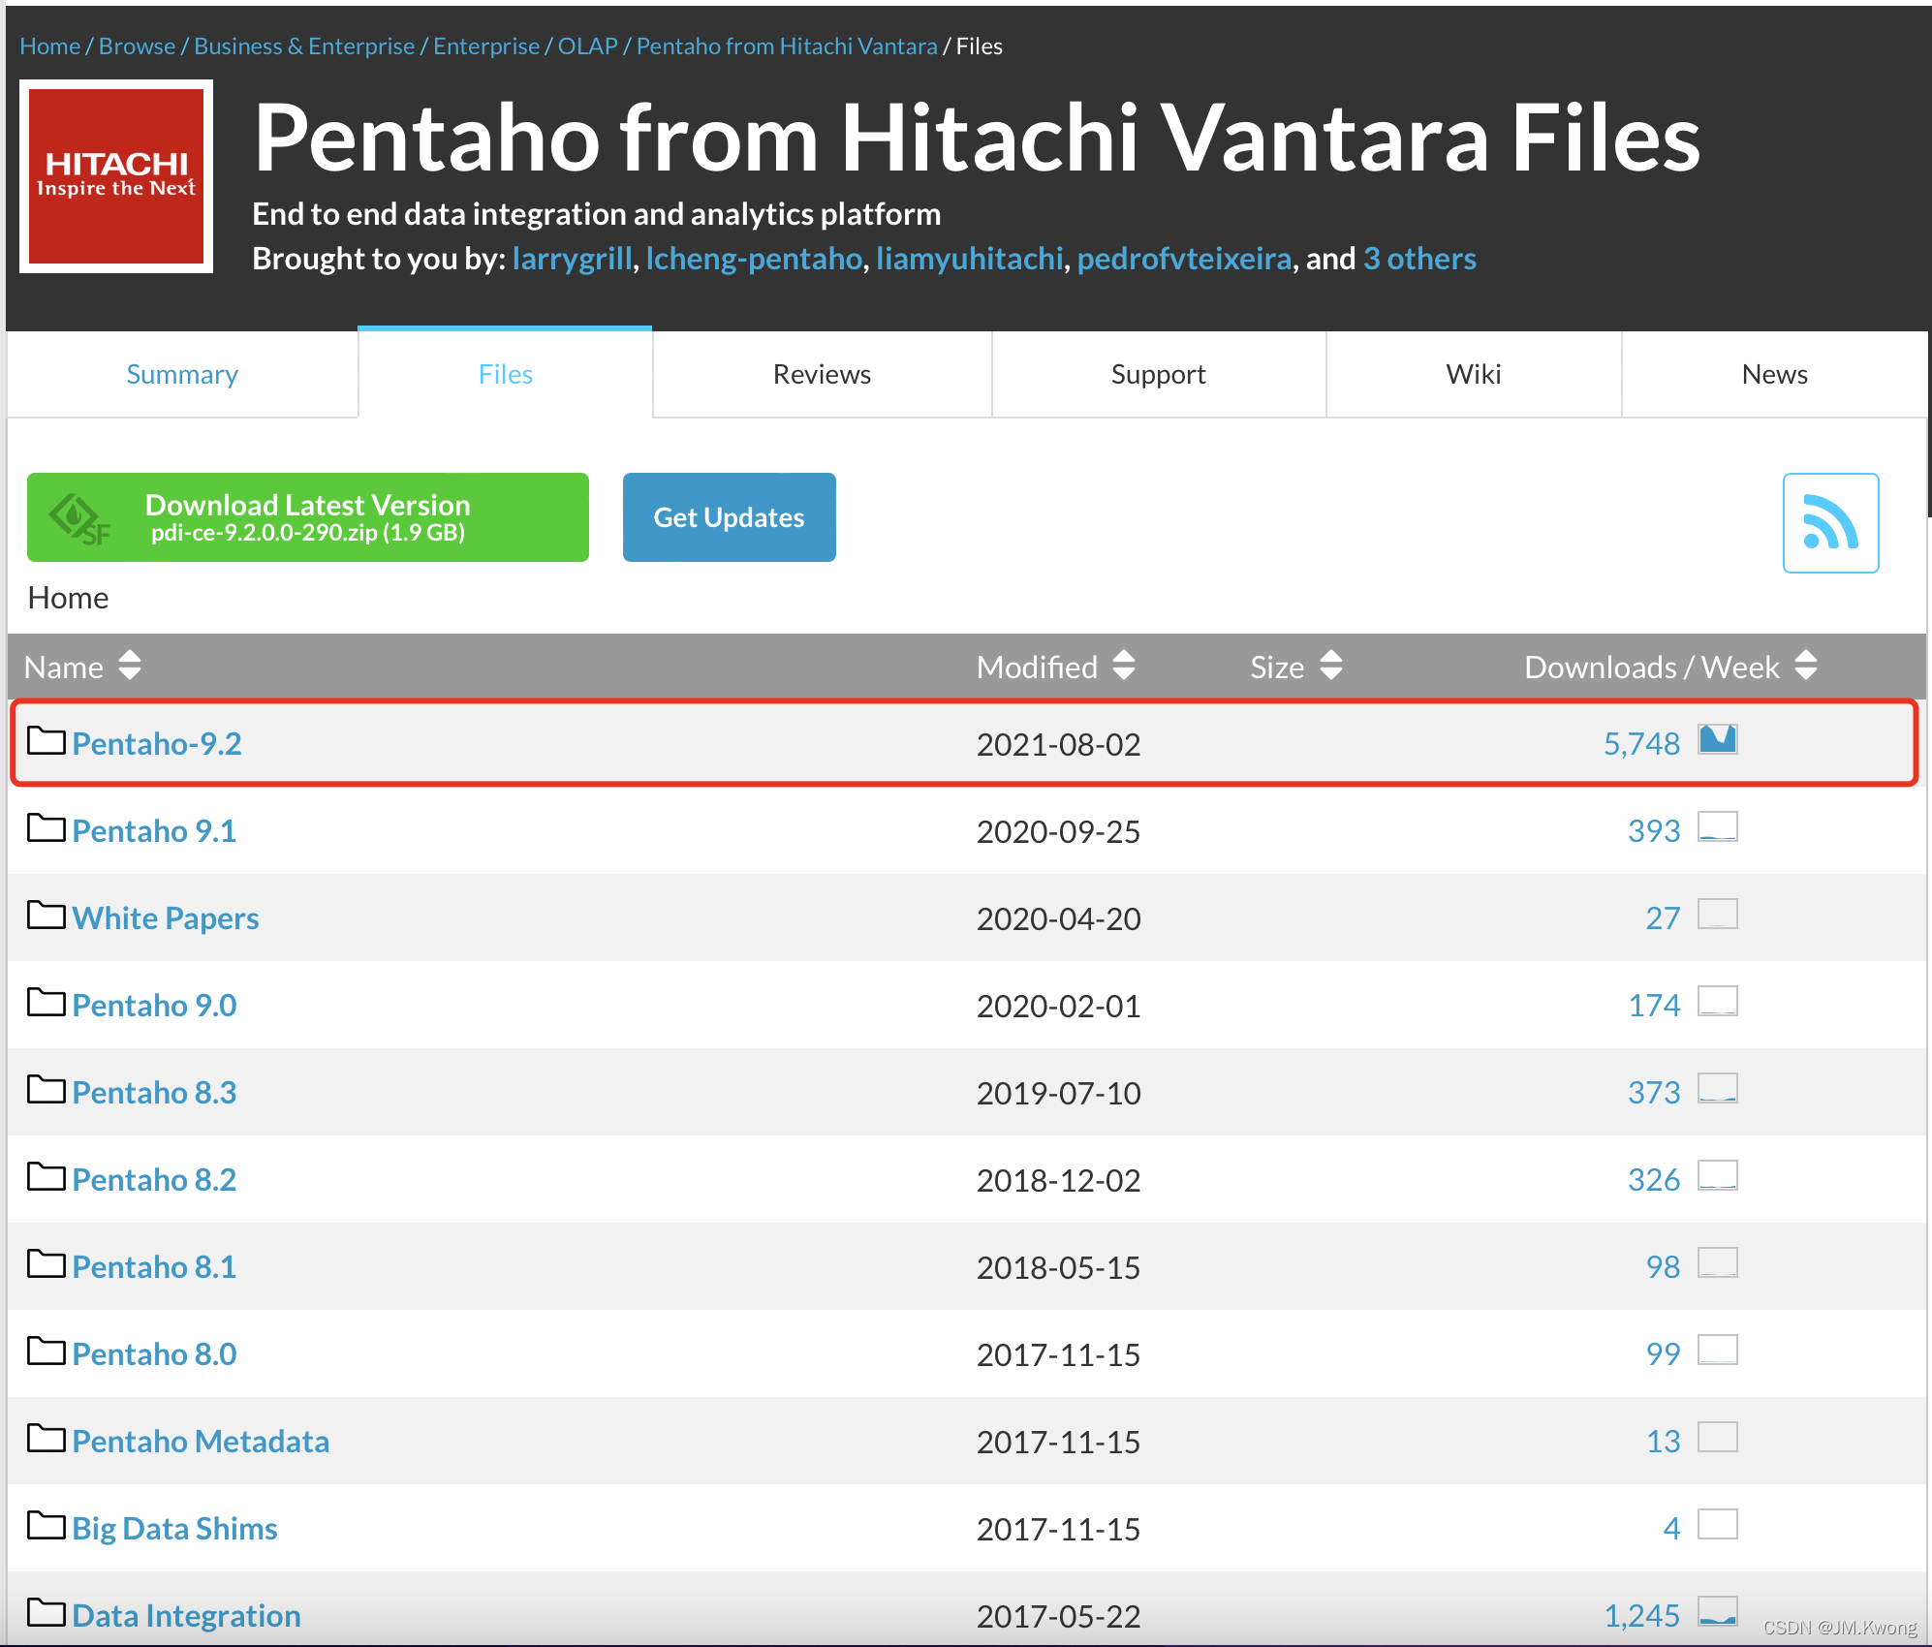Click the Business & Enterprise breadcrumb

tap(304, 46)
